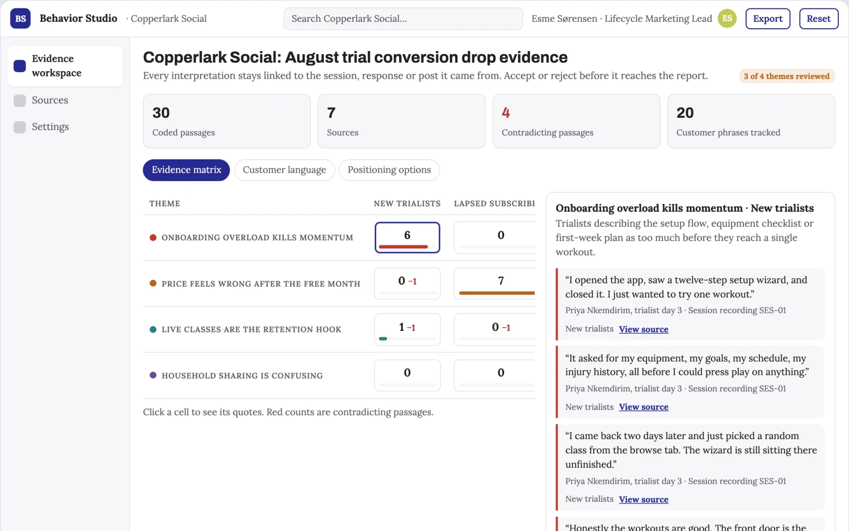The height and width of the screenshot is (531, 849).
Task: Click the 30 Coded passages card
Action: click(227, 121)
